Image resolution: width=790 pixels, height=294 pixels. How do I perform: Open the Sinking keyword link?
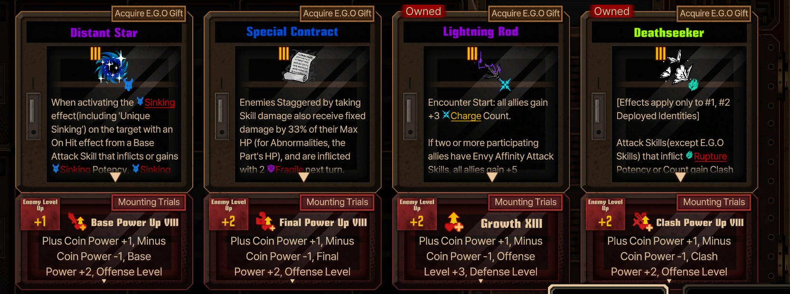(x=160, y=102)
